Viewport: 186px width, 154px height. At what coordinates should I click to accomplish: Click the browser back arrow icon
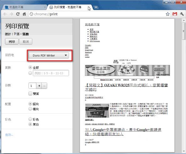coord(5,14)
